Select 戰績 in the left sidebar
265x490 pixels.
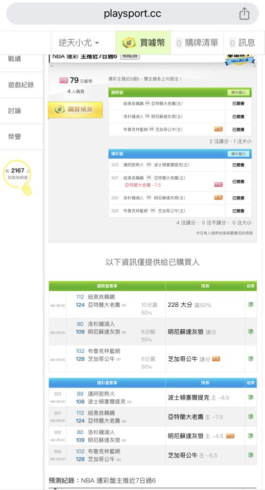[15, 58]
